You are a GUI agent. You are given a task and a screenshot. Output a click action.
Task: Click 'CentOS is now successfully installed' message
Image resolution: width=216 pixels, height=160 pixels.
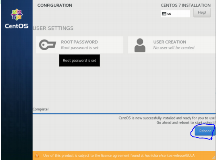click(x=167, y=118)
